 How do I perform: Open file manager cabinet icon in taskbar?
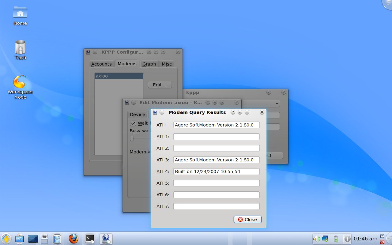click(x=57, y=239)
